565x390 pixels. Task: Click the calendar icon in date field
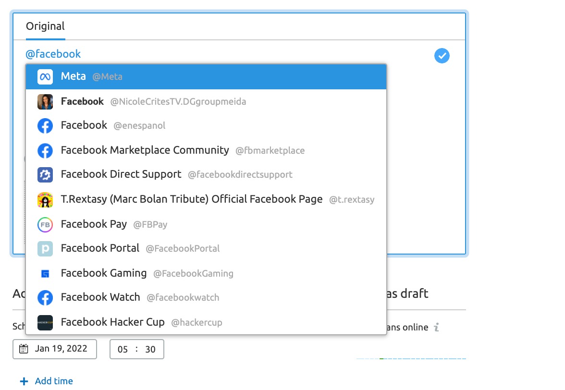click(24, 349)
